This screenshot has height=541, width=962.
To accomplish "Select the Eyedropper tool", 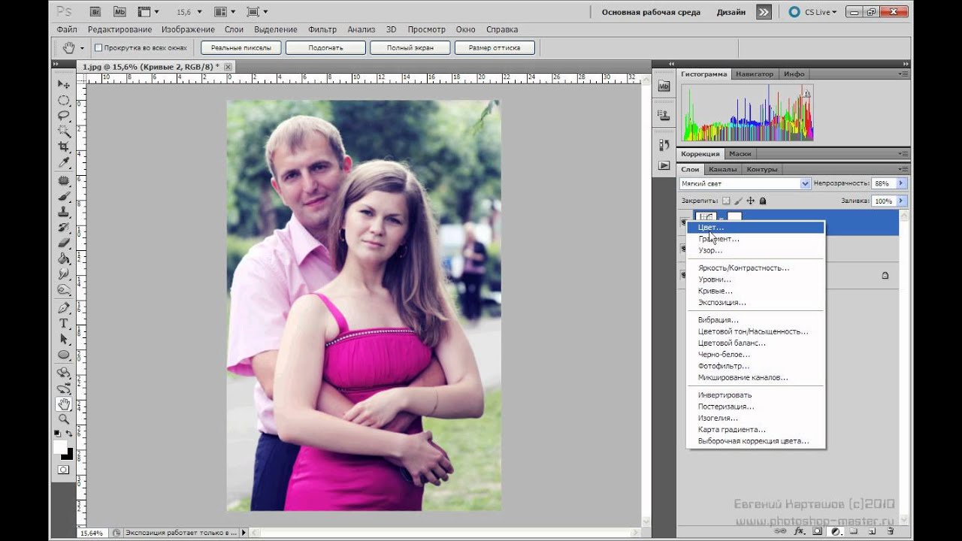I will click(x=64, y=162).
